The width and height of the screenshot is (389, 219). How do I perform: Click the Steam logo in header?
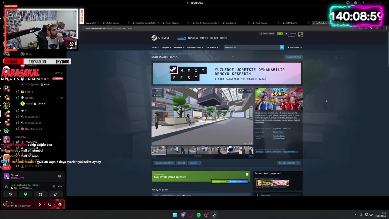click(x=160, y=38)
